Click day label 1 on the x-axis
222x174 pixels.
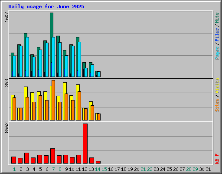[14, 169]
